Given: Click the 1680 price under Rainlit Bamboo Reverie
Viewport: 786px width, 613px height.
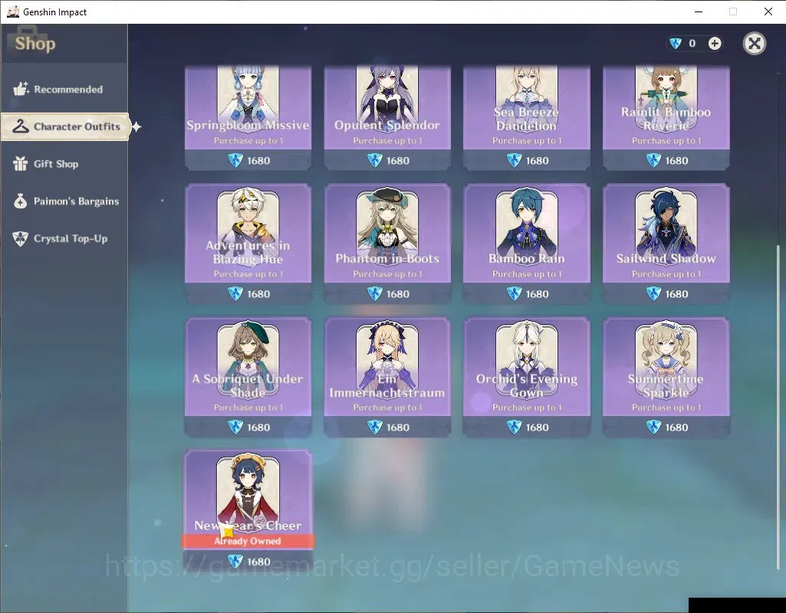Looking at the screenshot, I should coord(666,161).
